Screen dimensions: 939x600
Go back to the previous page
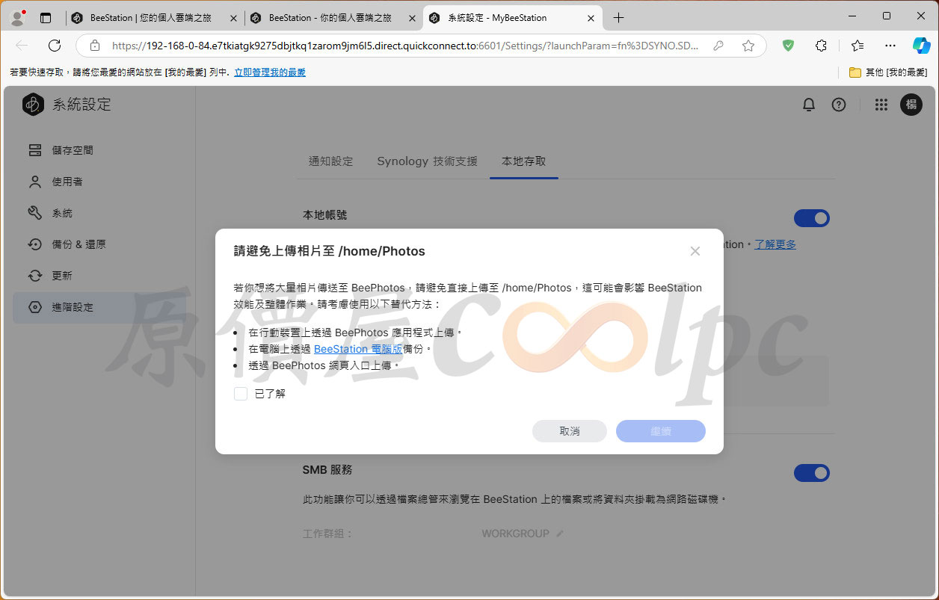click(x=22, y=46)
